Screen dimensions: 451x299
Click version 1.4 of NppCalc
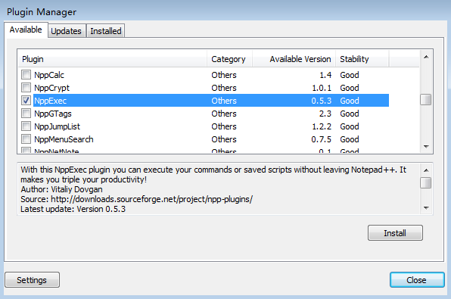point(325,75)
